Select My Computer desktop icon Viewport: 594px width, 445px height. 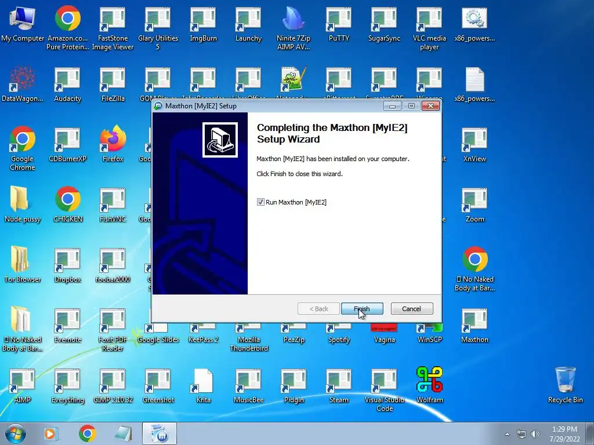point(23,24)
